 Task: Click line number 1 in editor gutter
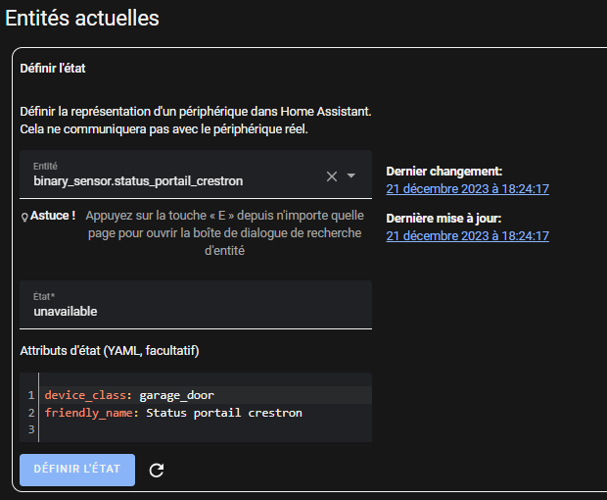[31, 395]
